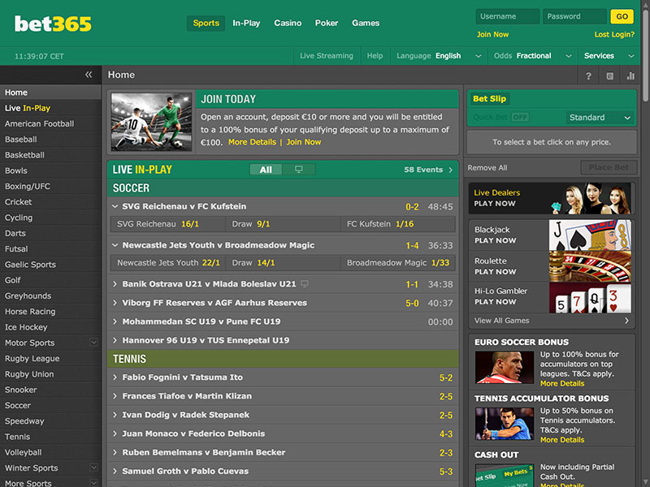Open the Games tab
This screenshot has width=650, height=487.
[366, 24]
